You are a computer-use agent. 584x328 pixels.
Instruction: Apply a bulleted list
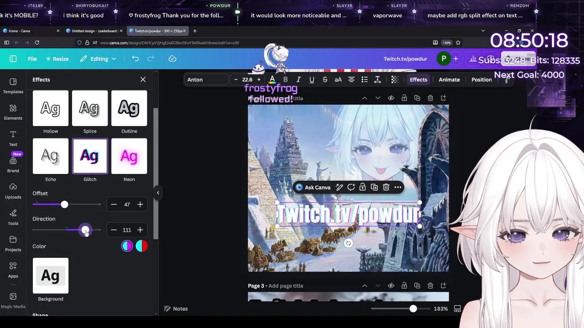[x=365, y=80]
